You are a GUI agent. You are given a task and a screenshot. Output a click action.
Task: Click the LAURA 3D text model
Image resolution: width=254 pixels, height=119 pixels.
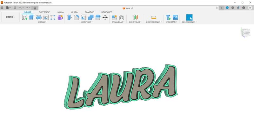coord(121,87)
